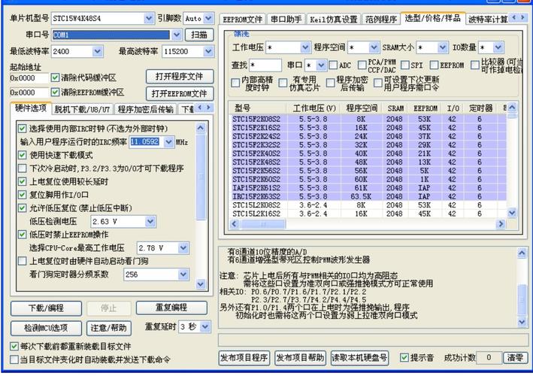
Task: Open the CPU-Core voltage 2.78 V dropdown
Action: 183,248
